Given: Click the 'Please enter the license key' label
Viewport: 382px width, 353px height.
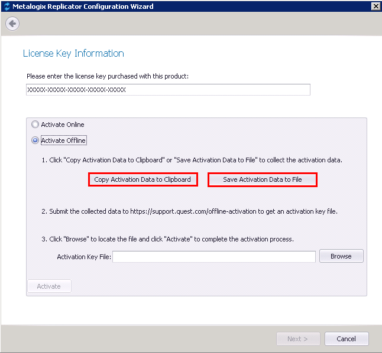Looking at the screenshot, I should (108, 76).
